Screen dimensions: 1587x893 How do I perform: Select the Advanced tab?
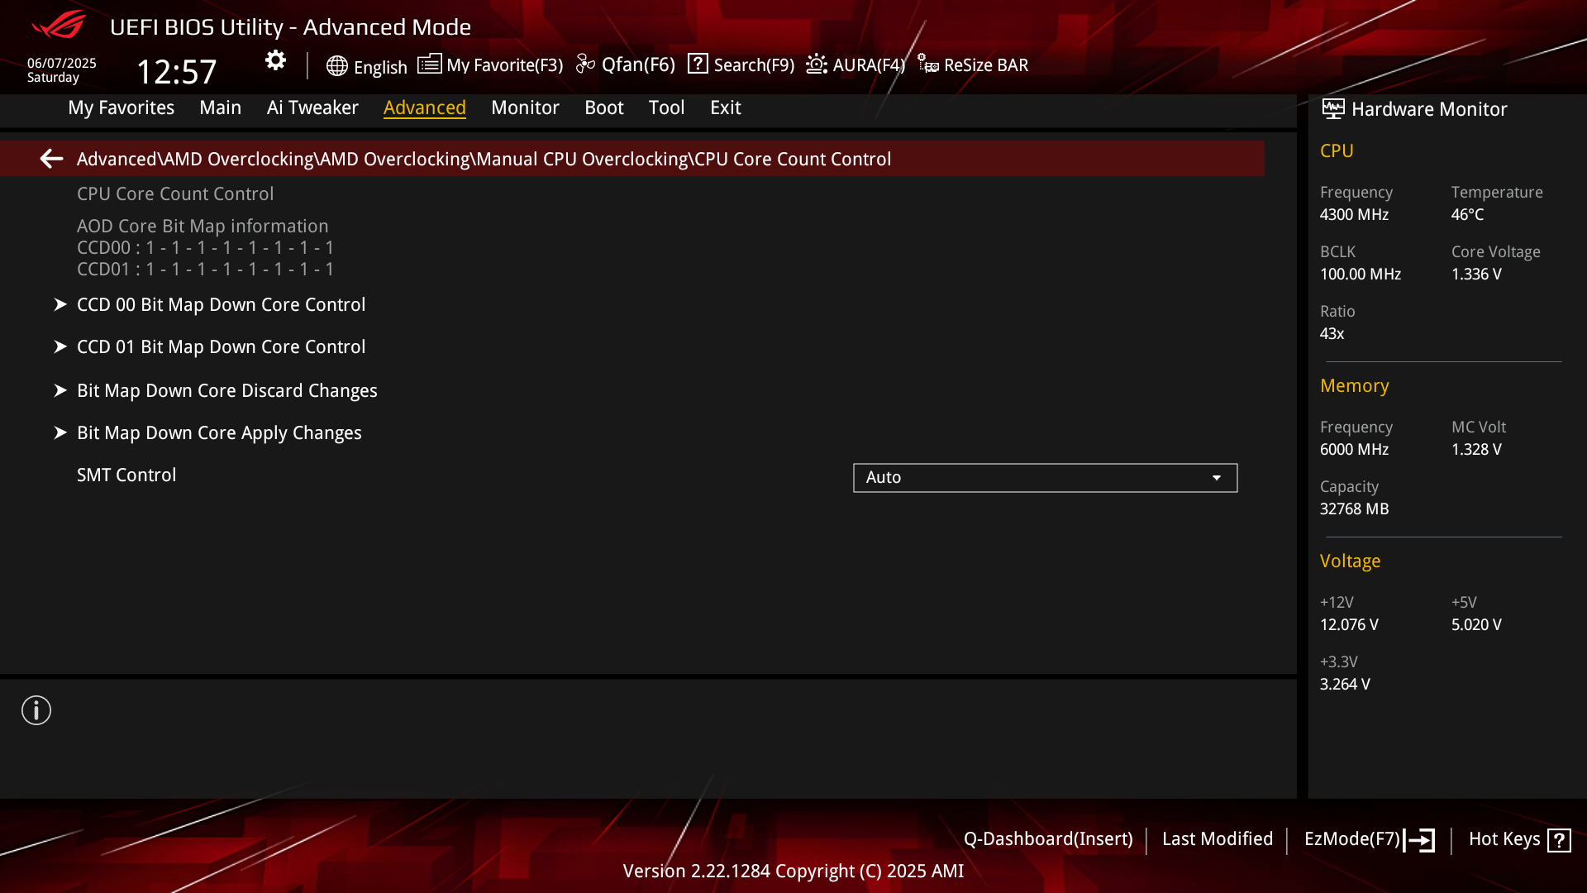(x=425, y=107)
